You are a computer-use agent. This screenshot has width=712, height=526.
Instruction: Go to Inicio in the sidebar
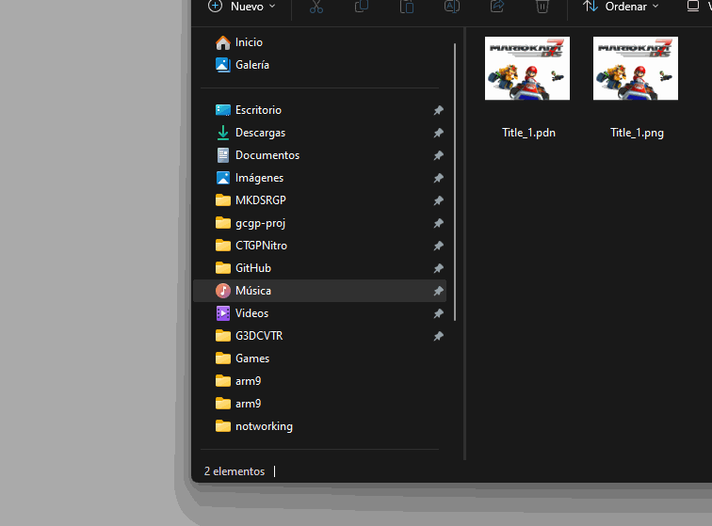[319, 42]
